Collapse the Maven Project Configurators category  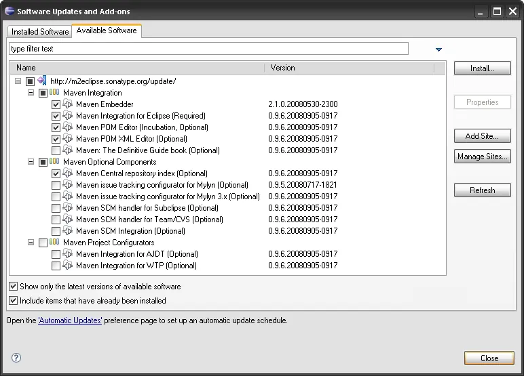pyautogui.click(x=31, y=243)
